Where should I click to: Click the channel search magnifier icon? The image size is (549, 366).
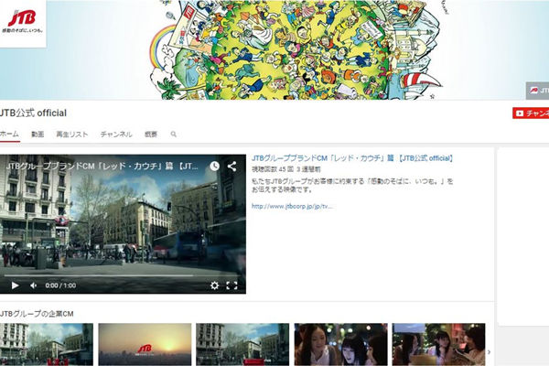tap(173, 135)
